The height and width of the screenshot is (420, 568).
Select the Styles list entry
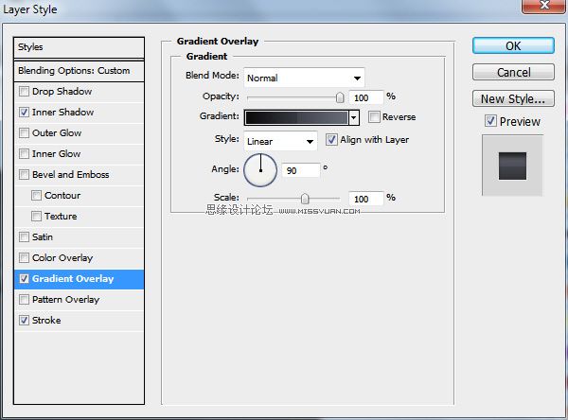(x=79, y=47)
